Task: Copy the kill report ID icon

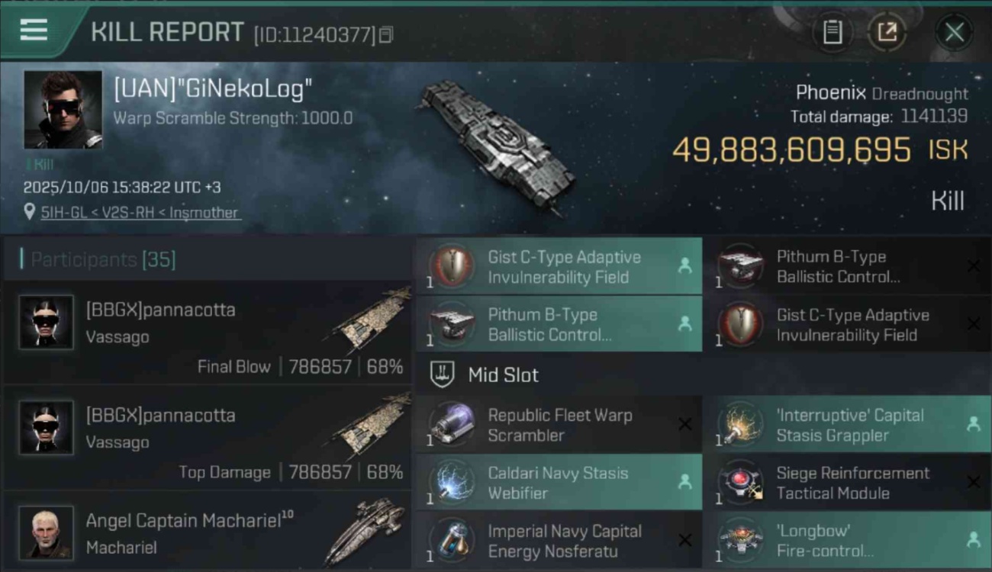Action: [386, 34]
